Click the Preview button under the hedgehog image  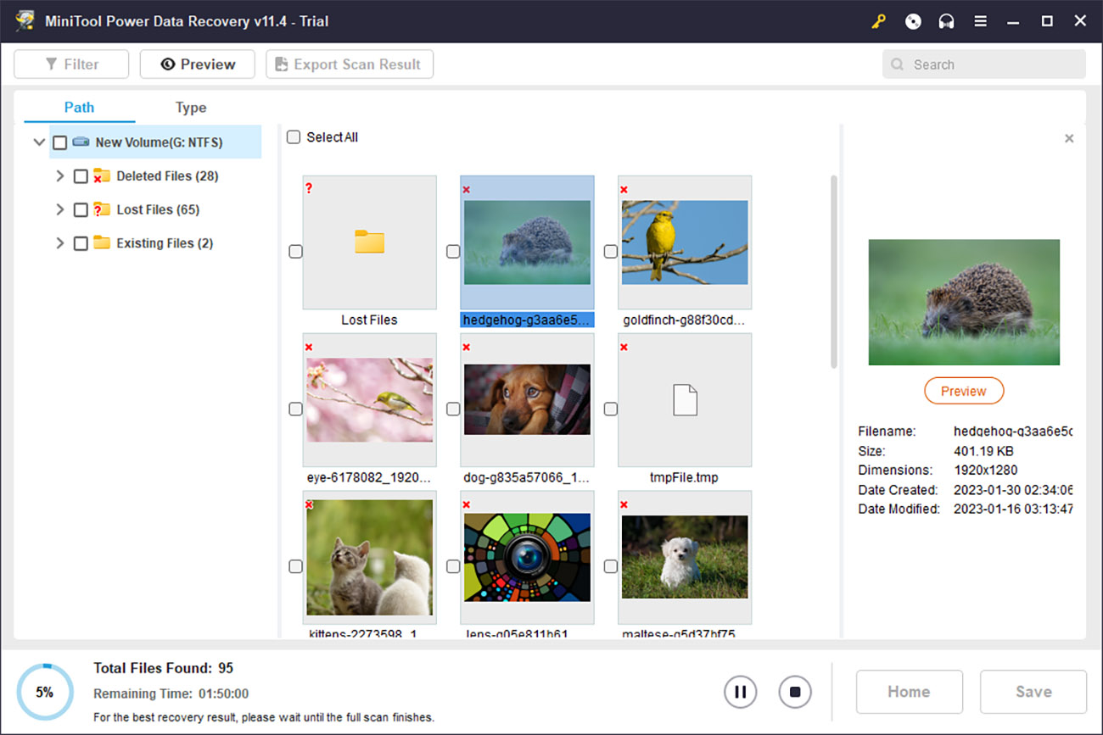click(963, 391)
